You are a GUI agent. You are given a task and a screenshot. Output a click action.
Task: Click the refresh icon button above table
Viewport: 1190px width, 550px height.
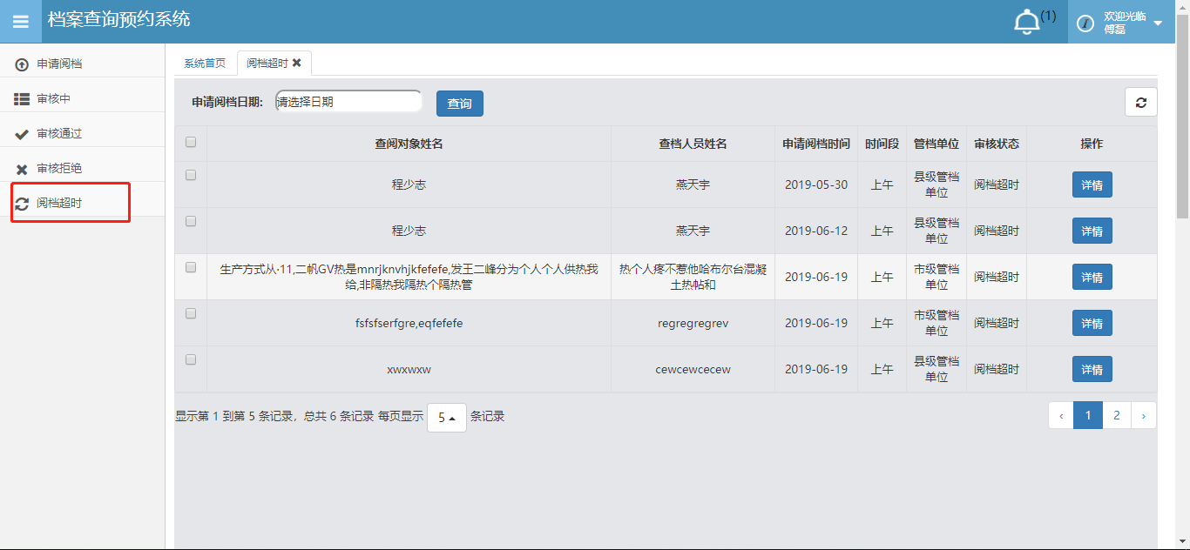coord(1140,103)
